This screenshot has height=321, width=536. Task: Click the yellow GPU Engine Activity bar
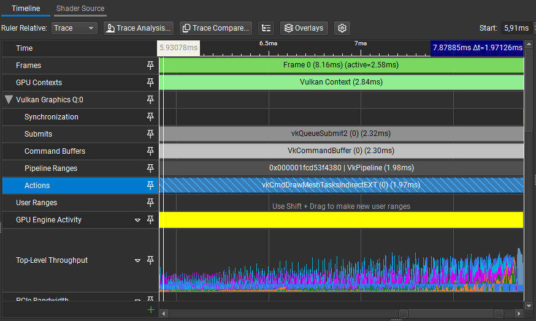click(341, 220)
